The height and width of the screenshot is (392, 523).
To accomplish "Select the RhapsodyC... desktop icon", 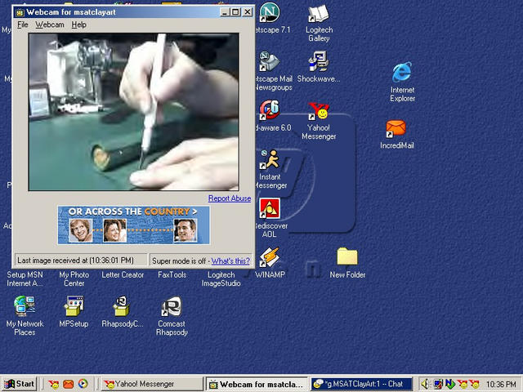I will coord(122,306).
